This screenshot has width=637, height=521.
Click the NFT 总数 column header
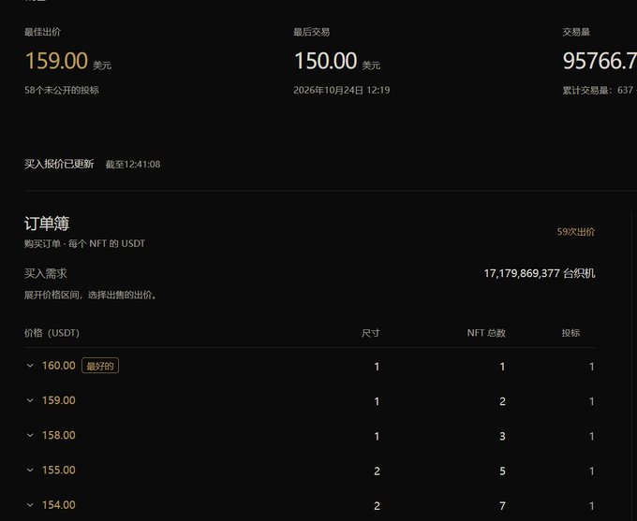[486, 333]
